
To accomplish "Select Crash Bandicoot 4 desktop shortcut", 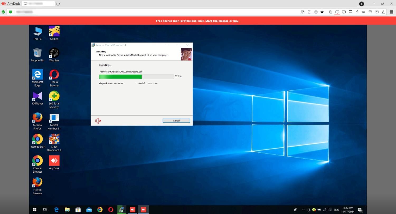I will 54,143.
